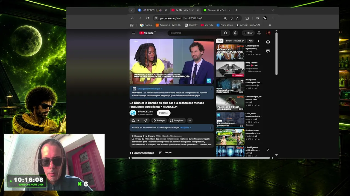The image size is (350, 196).
Task: Dislike the France 24 video
Action: click(x=145, y=120)
